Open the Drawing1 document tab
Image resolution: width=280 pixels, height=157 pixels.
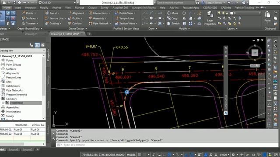click(x=31, y=34)
